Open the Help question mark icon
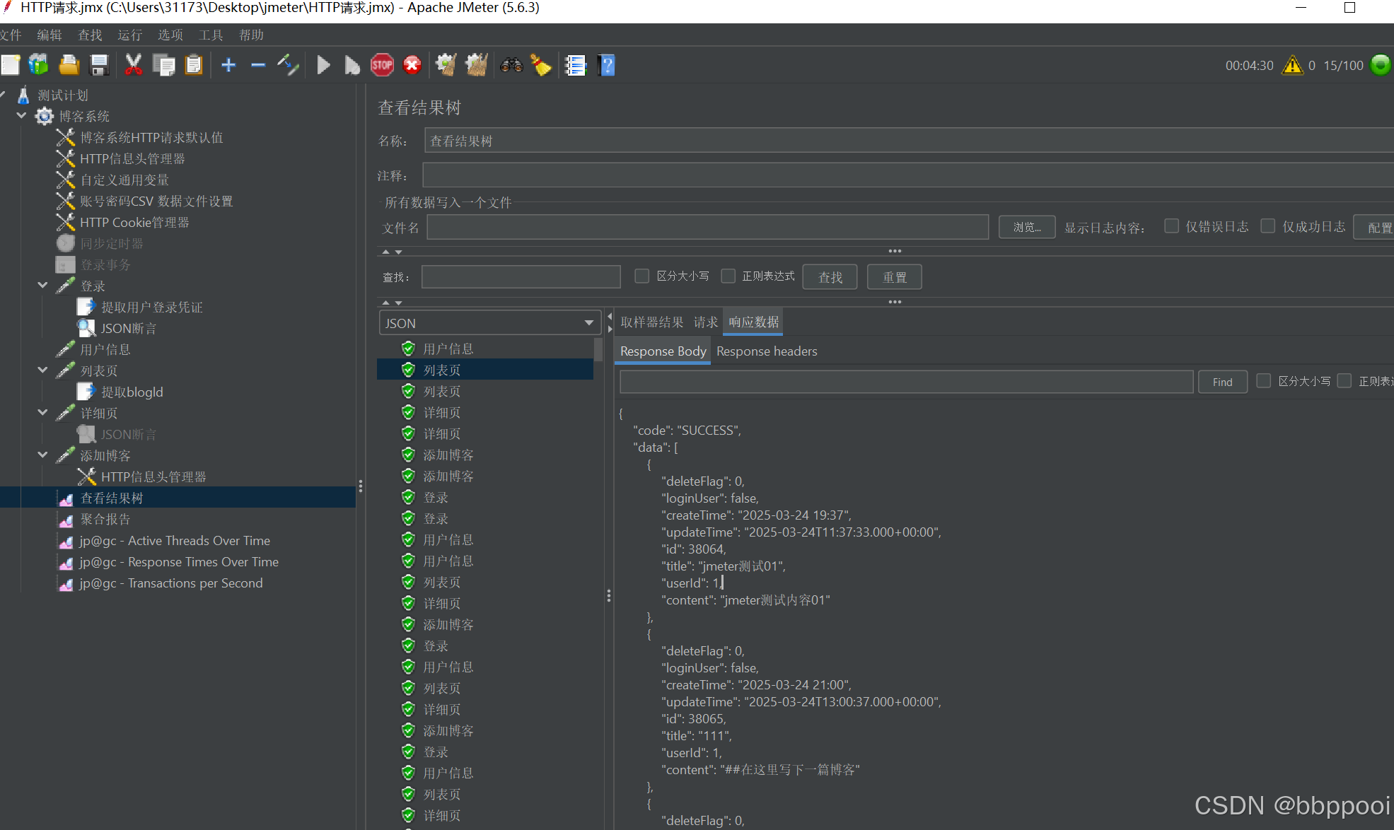 pyautogui.click(x=606, y=66)
